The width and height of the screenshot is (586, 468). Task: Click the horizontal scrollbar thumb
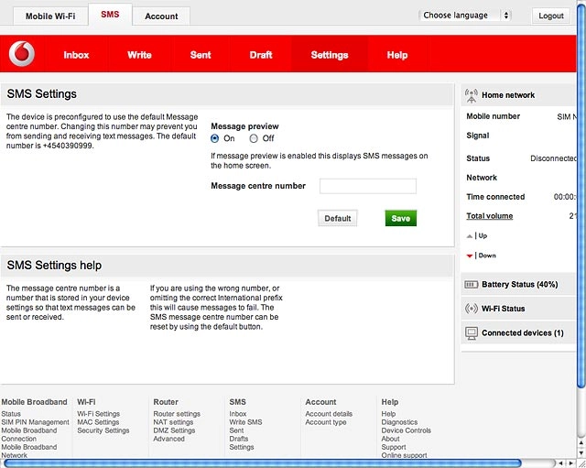(263, 463)
